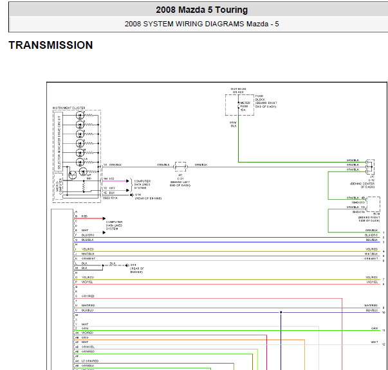Click the "FUSE BLOCK (BEHIND RIGHT END OF DASH)" label
This screenshot has width=388, height=370.
point(266,101)
